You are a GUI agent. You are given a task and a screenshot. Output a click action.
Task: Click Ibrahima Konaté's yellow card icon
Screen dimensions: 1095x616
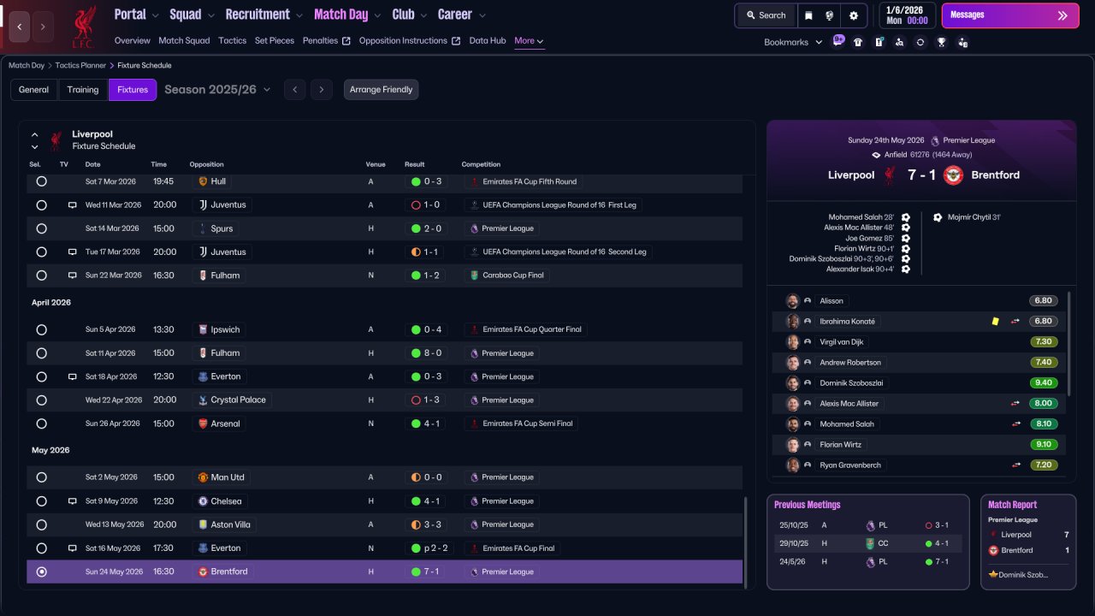[995, 322]
